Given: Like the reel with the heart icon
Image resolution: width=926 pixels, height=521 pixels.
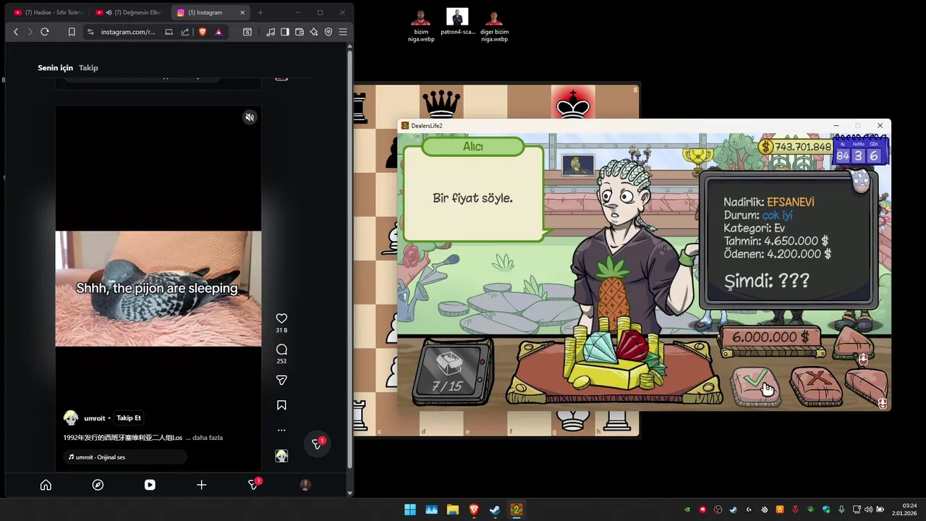Looking at the screenshot, I should point(281,318).
